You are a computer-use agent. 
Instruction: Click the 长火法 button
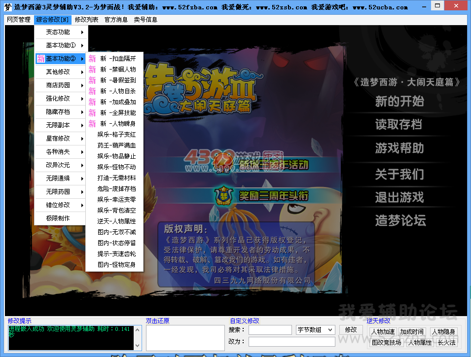tap(446, 343)
